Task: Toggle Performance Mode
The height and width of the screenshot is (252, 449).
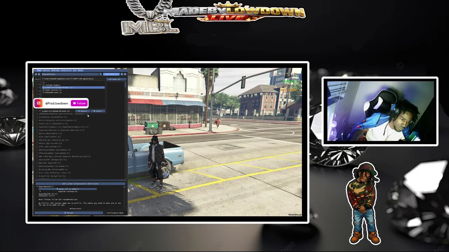Action: point(115,213)
